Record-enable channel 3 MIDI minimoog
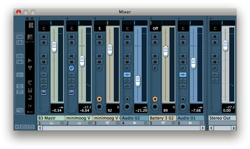This screenshot has width=250, height=149. pyautogui.click(x=99, y=107)
